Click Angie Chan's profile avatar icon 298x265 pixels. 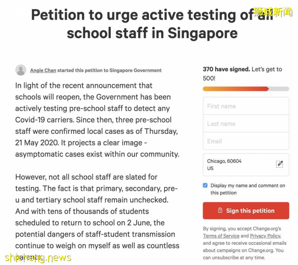(x=21, y=70)
